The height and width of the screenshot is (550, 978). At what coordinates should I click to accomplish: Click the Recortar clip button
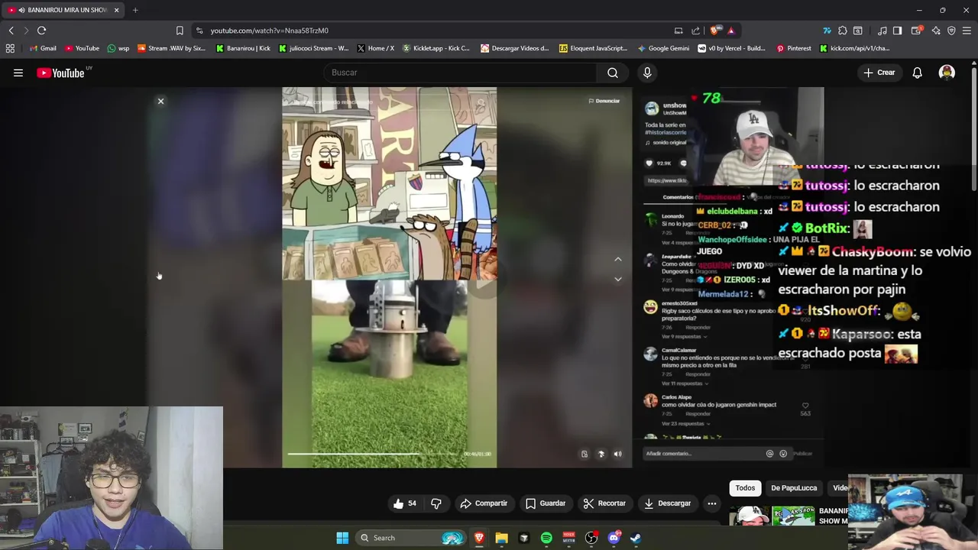click(x=604, y=503)
